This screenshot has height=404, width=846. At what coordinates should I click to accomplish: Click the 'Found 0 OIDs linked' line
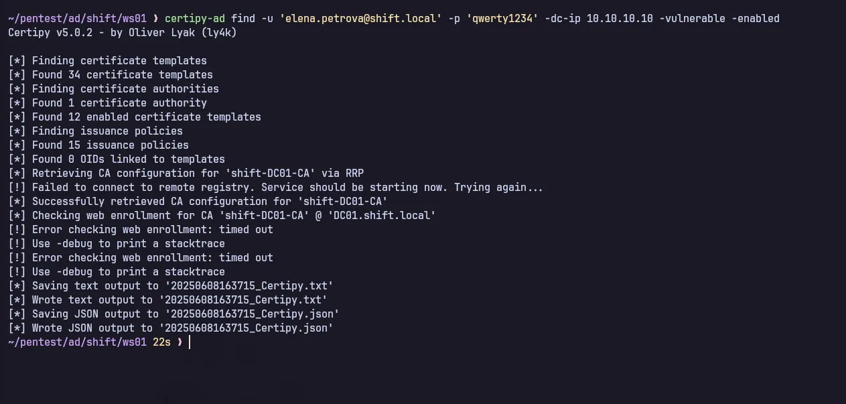[128, 159]
